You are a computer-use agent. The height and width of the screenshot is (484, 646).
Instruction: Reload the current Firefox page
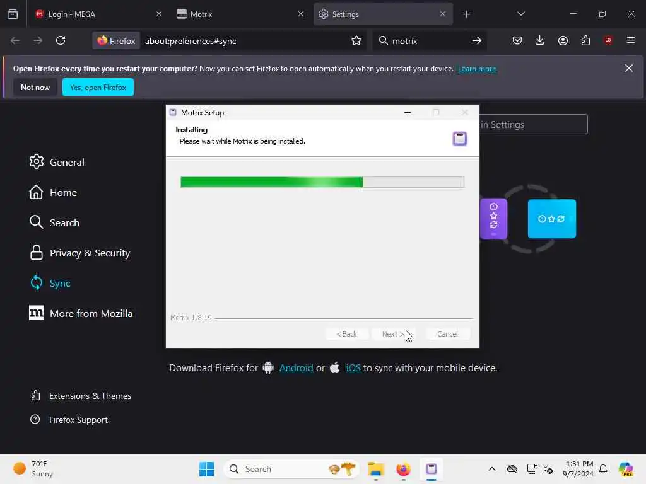tap(61, 40)
